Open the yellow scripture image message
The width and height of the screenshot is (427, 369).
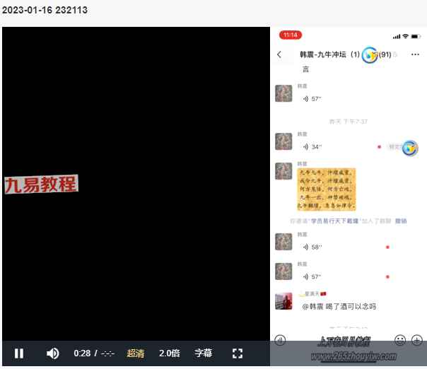coord(327,189)
